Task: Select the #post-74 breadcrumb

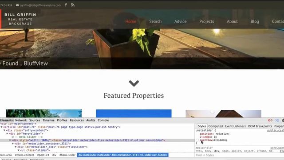Action: tap(43, 155)
